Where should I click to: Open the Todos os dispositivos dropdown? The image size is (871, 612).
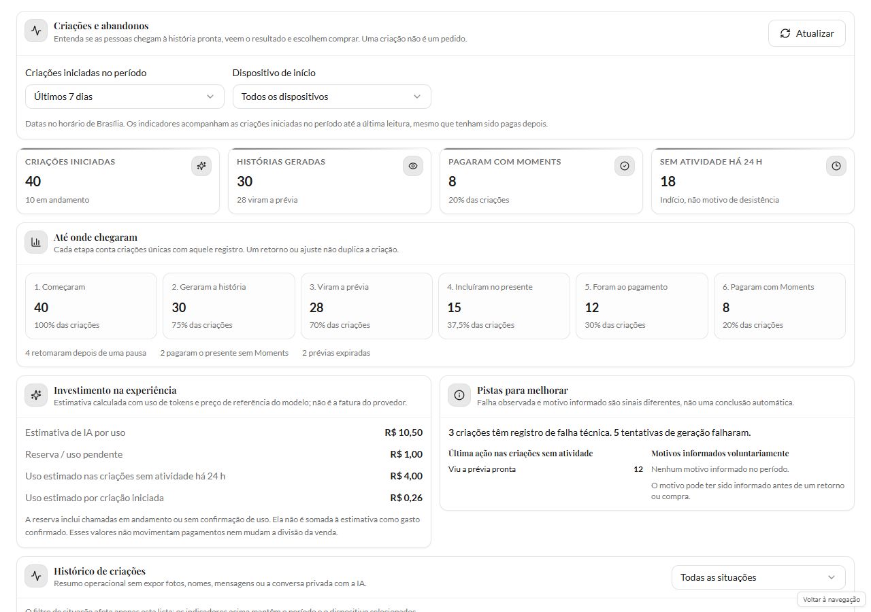[x=331, y=97]
